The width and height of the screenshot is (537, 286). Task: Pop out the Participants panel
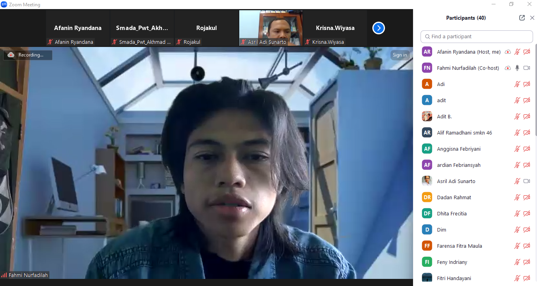[522, 18]
